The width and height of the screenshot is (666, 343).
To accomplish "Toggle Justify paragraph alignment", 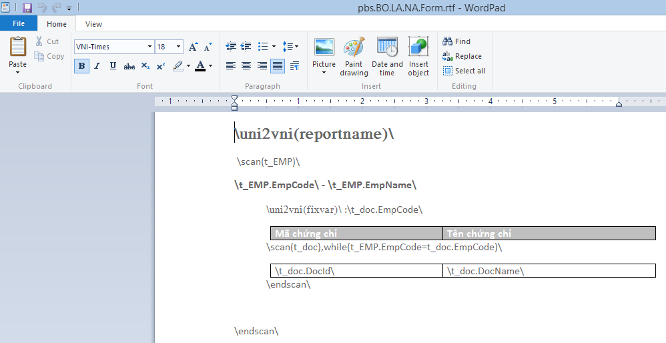I will 277,66.
